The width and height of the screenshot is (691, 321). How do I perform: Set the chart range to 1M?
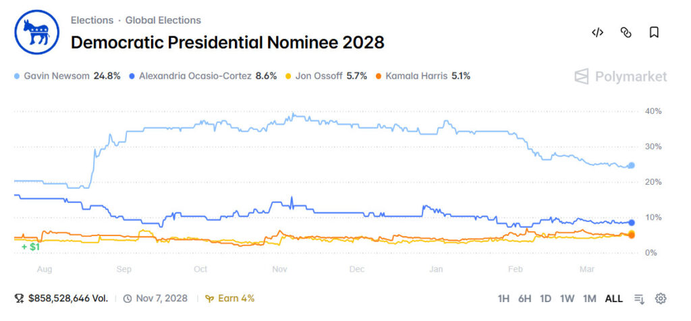[589, 298]
